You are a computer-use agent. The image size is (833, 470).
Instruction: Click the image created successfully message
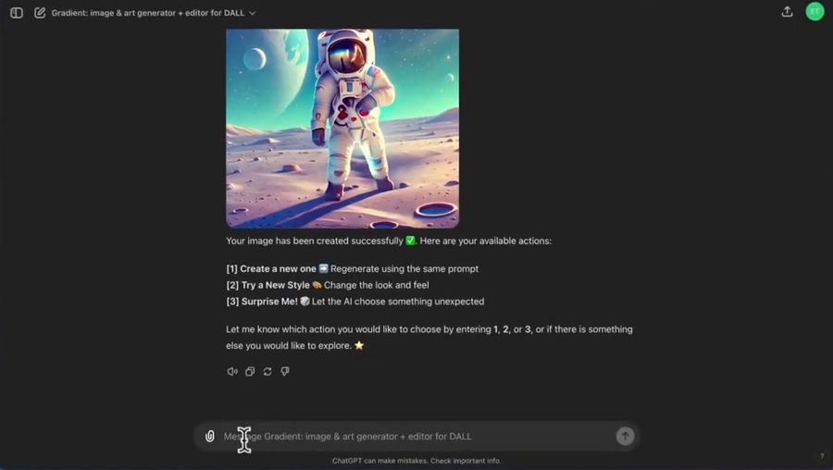coord(389,241)
